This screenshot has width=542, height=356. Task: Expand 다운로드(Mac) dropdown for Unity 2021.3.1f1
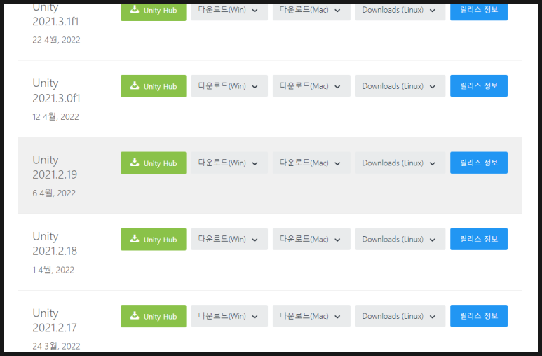pos(311,12)
